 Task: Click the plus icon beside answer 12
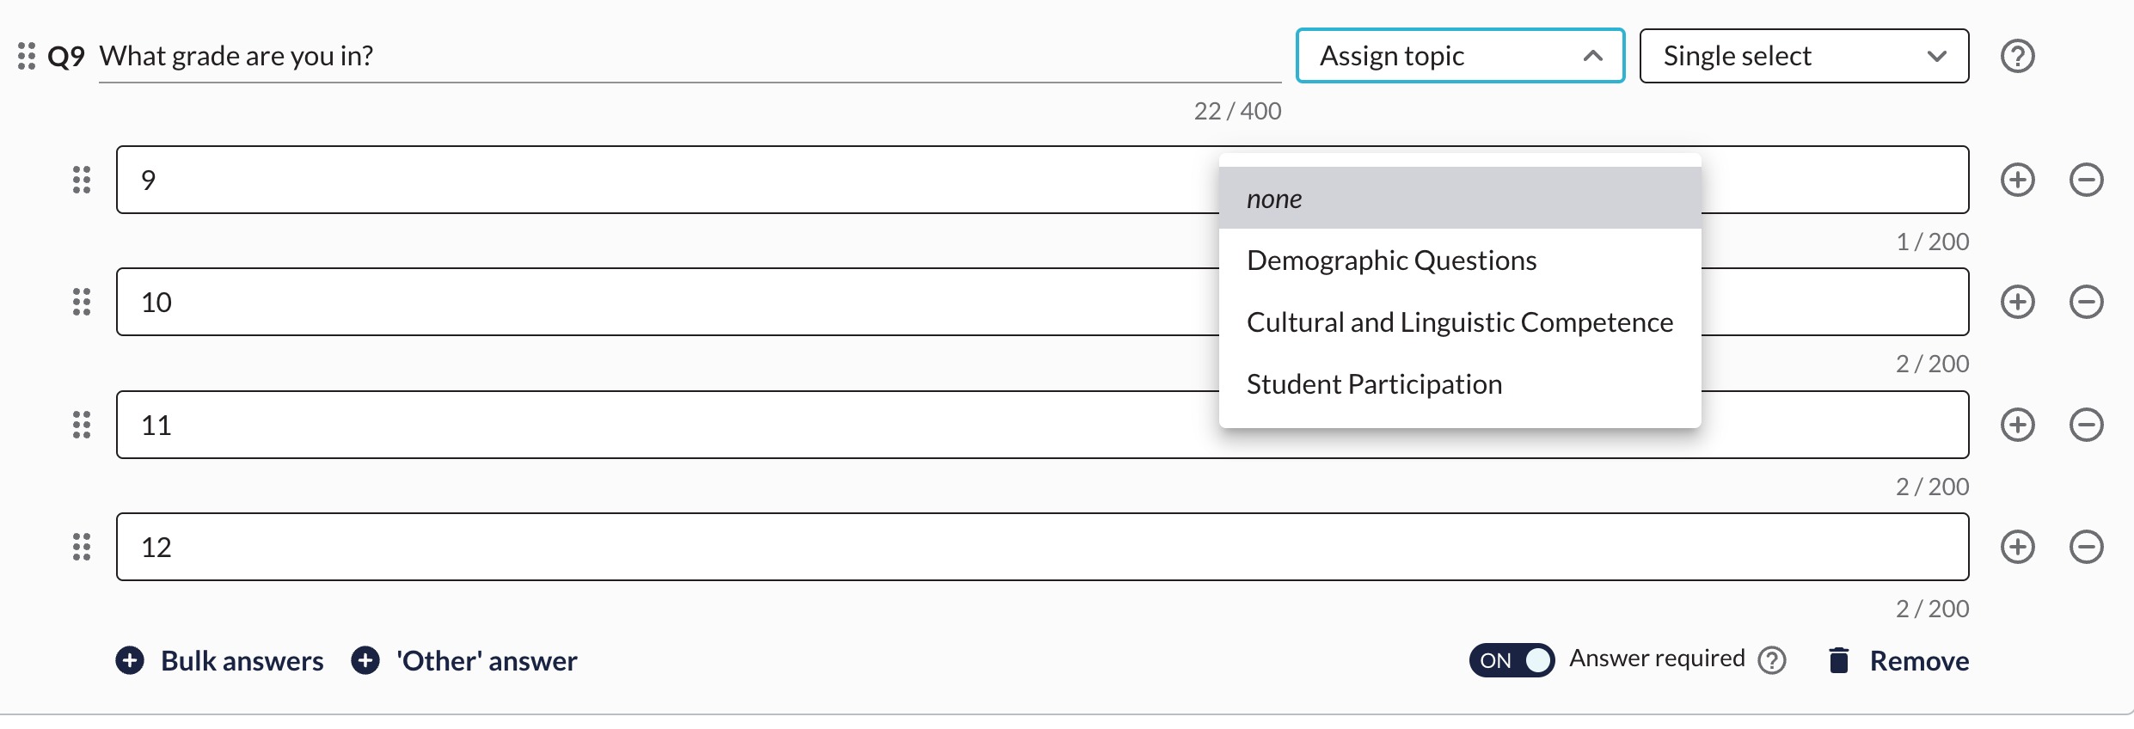point(2017,547)
